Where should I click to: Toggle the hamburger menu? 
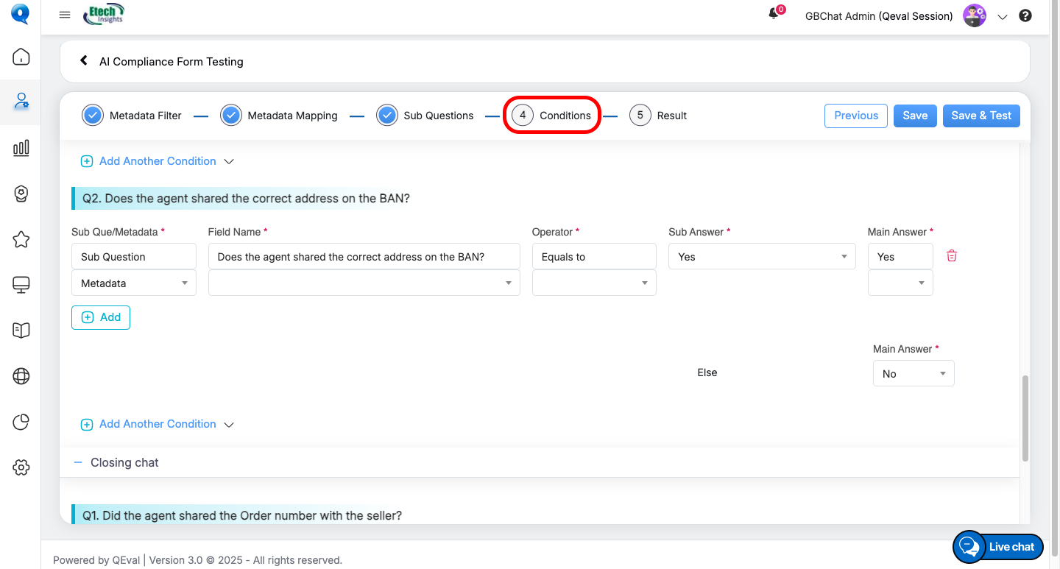pos(65,15)
